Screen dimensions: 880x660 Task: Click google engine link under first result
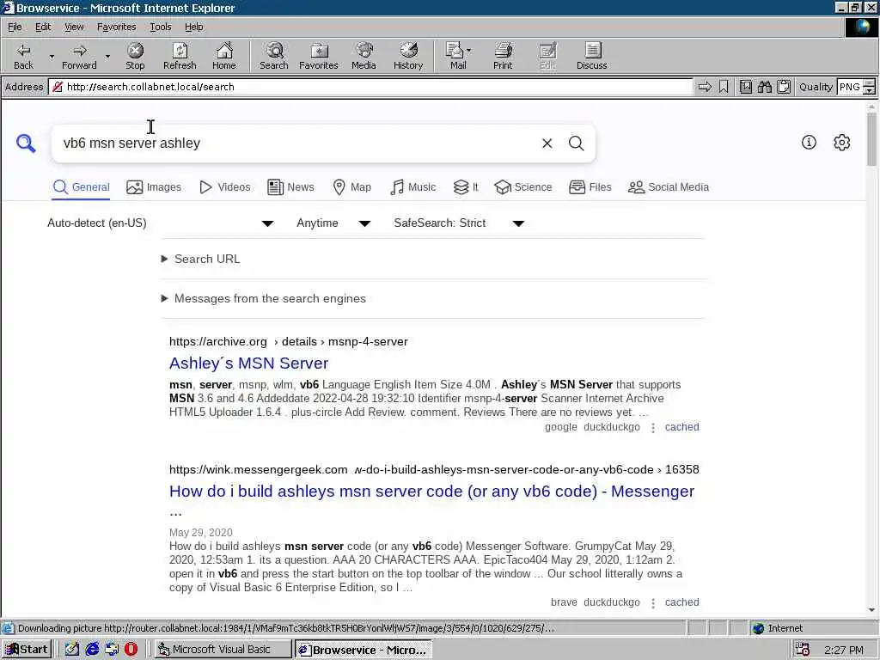(560, 427)
